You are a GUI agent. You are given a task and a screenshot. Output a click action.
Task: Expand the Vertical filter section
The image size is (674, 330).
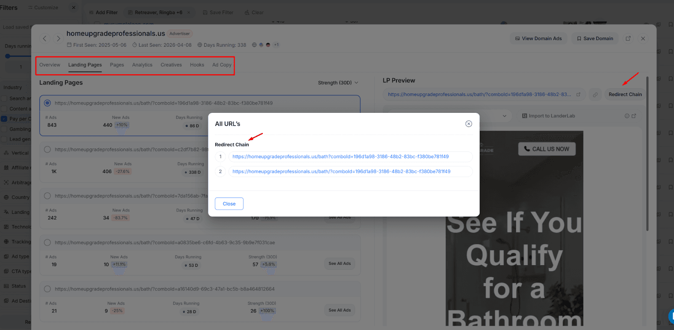(x=16, y=153)
